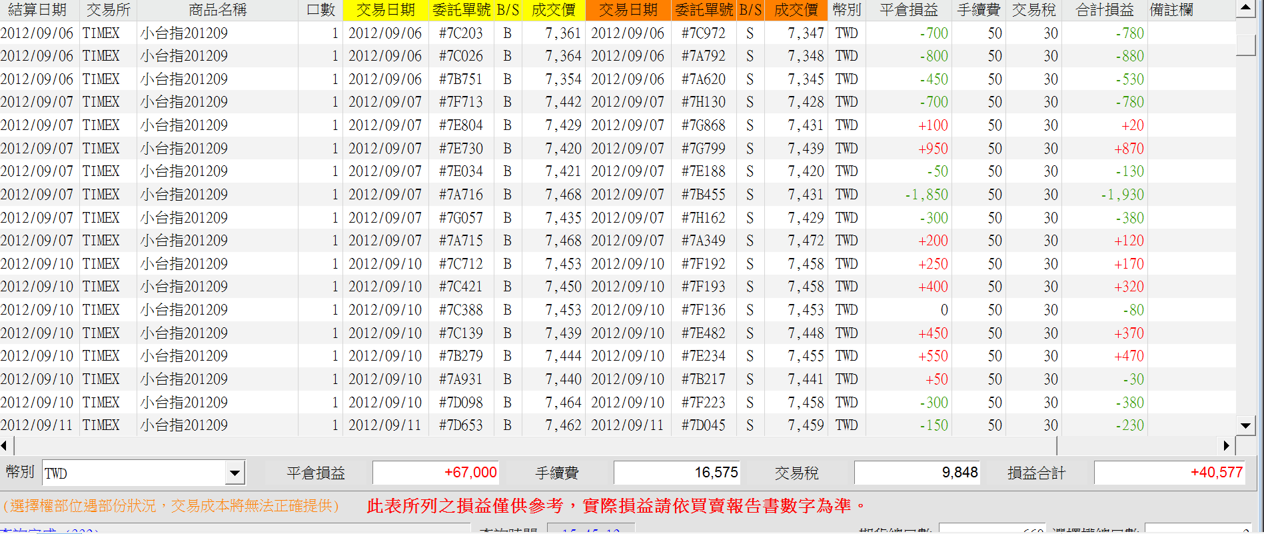Select order number #7C421

point(460,287)
